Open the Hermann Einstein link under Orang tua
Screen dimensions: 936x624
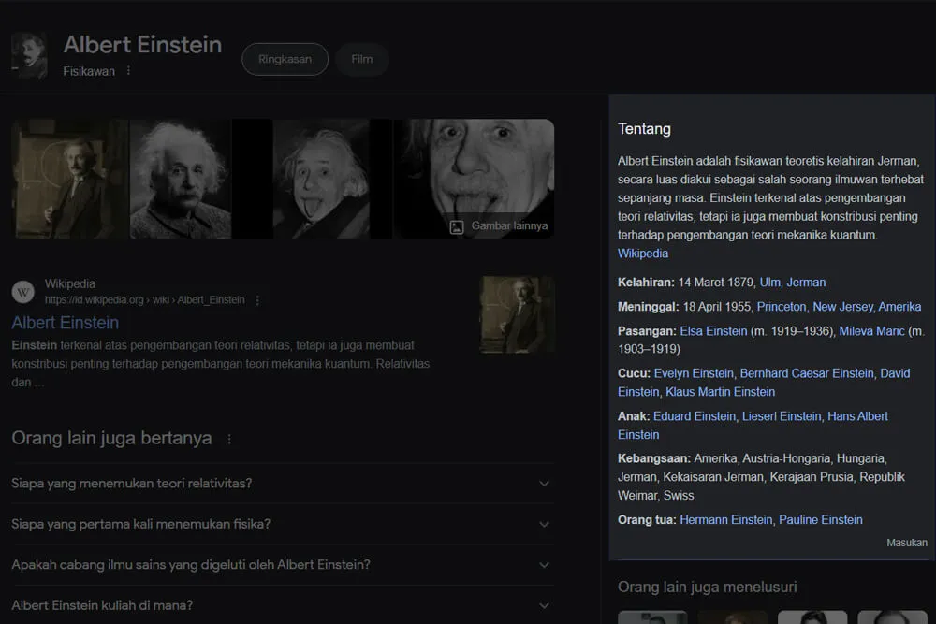point(726,519)
